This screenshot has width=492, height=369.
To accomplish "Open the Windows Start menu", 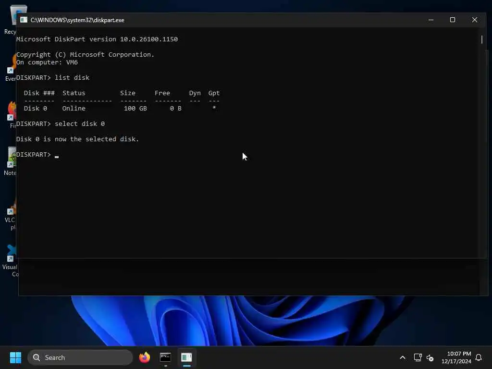I will coord(15,357).
